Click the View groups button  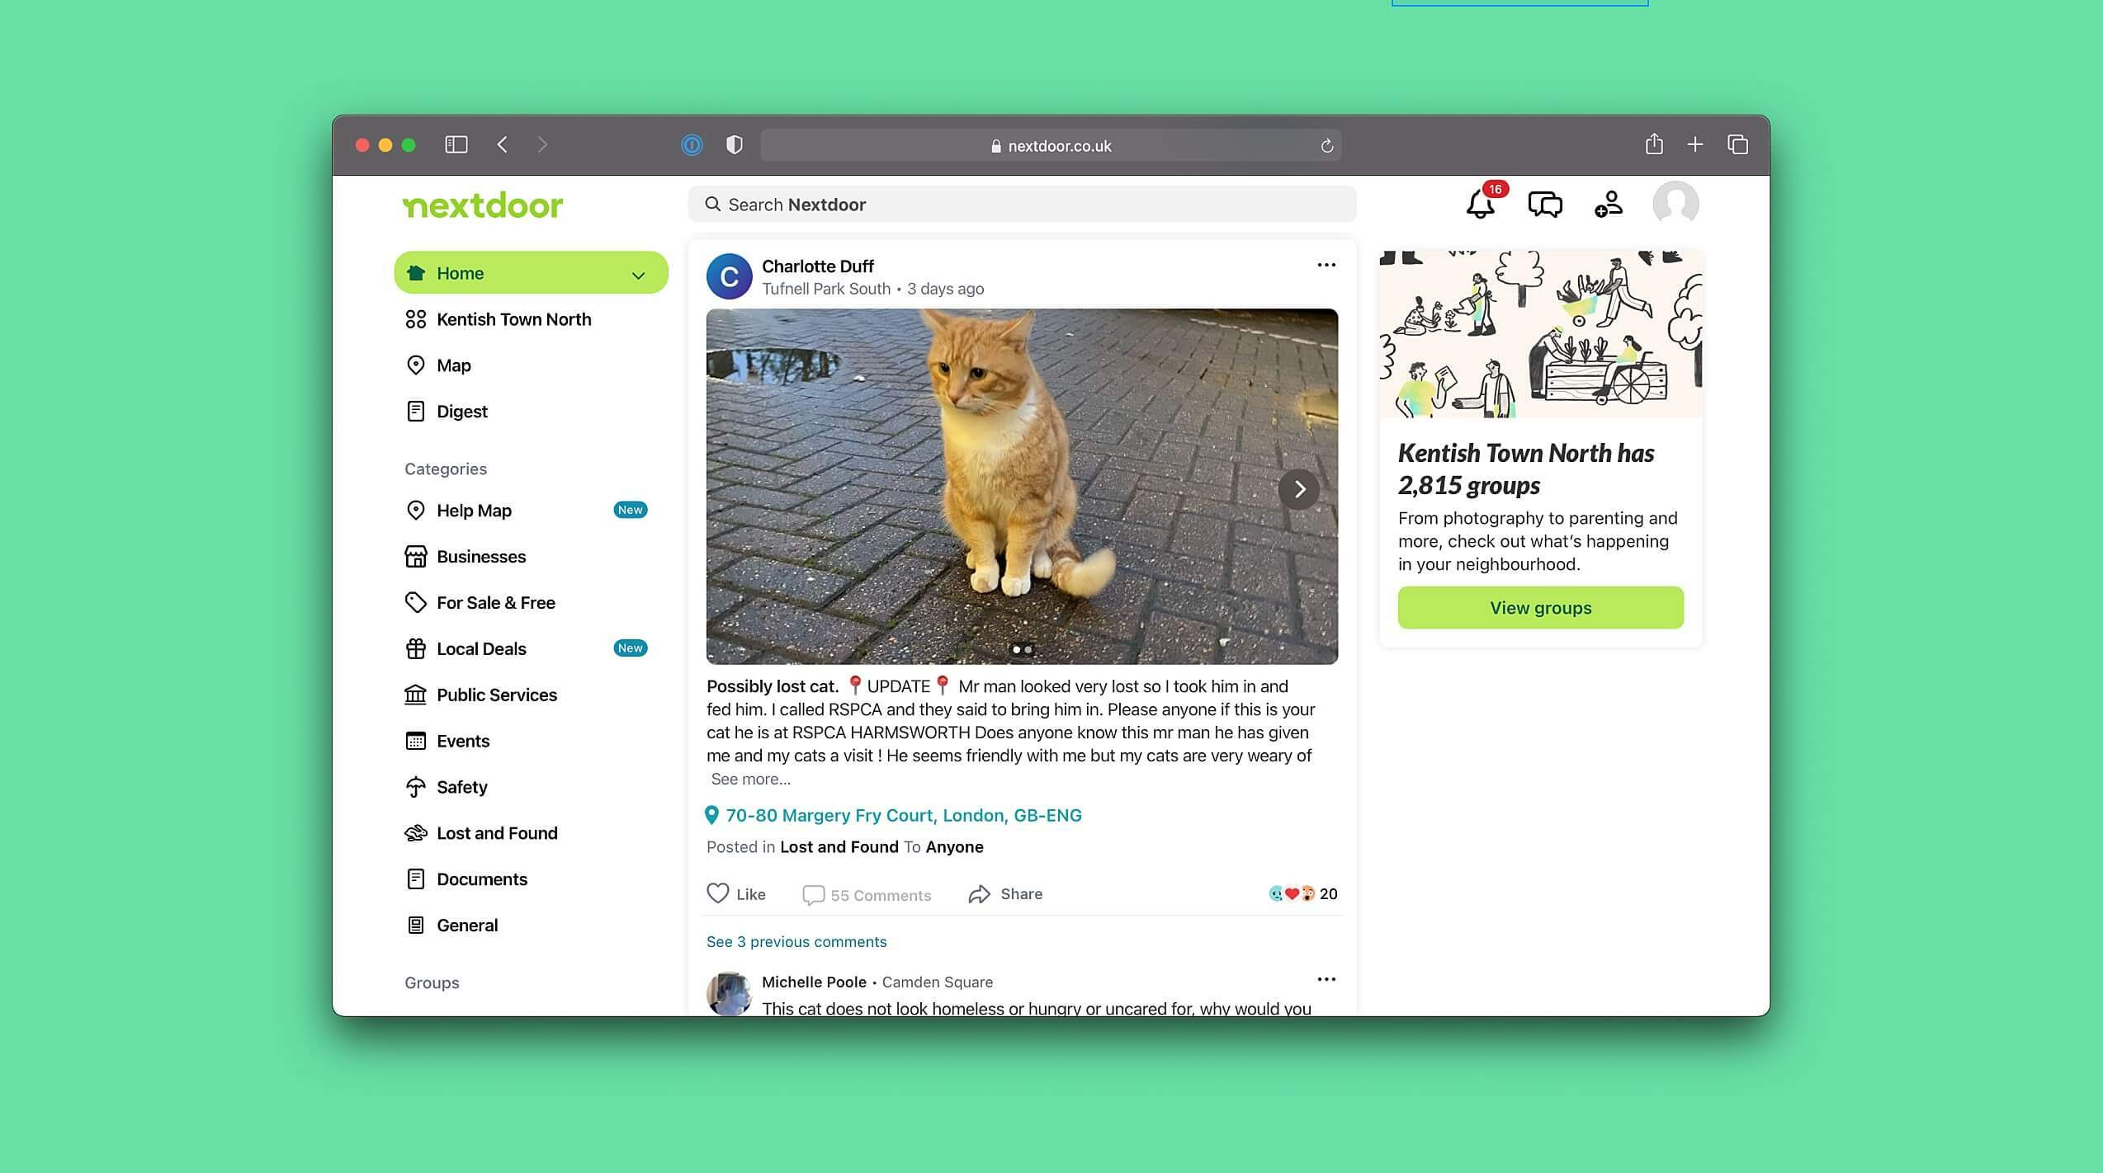[x=1540, y=608]
